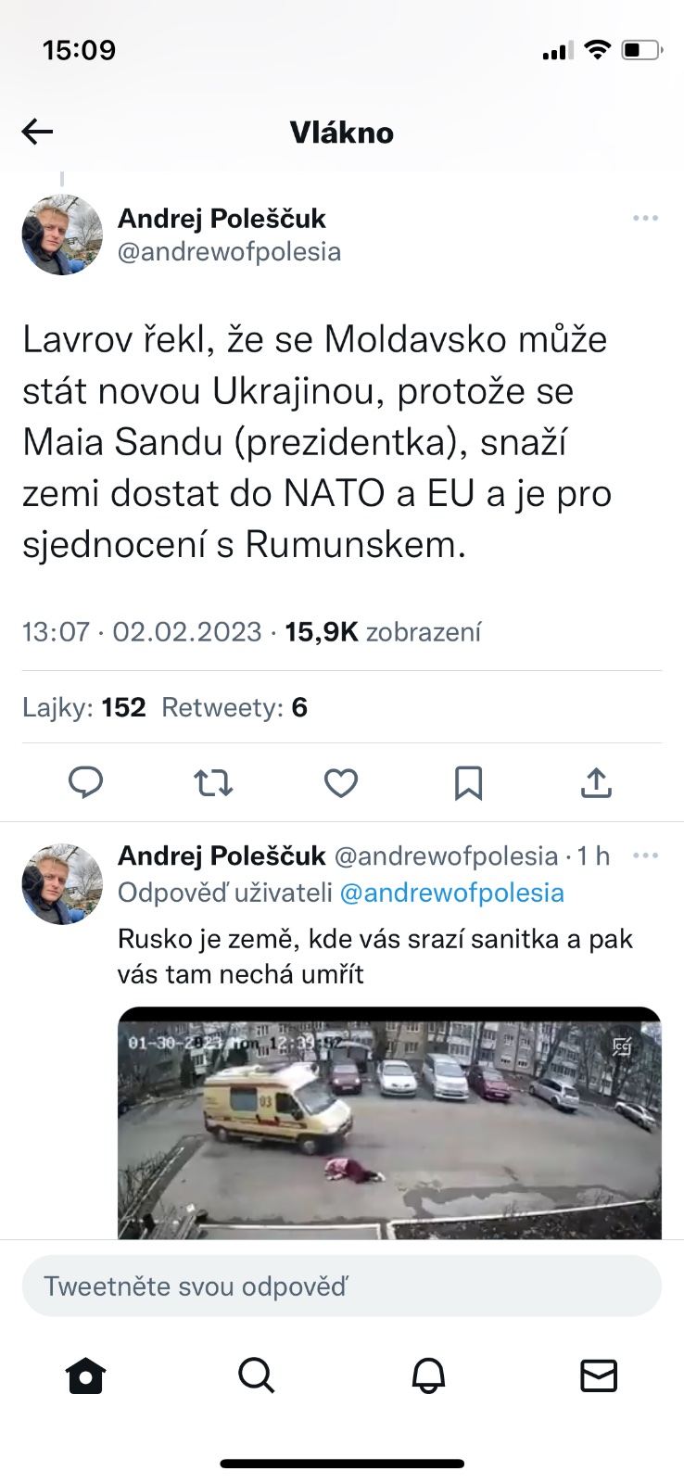Image resolution: width=684 pixels, height=1483 pixels.
Task: Open more options for main tweet
Action: tap(645, 219)
